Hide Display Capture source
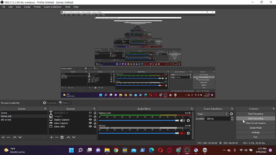276x155 pixels. coord(90,120)
